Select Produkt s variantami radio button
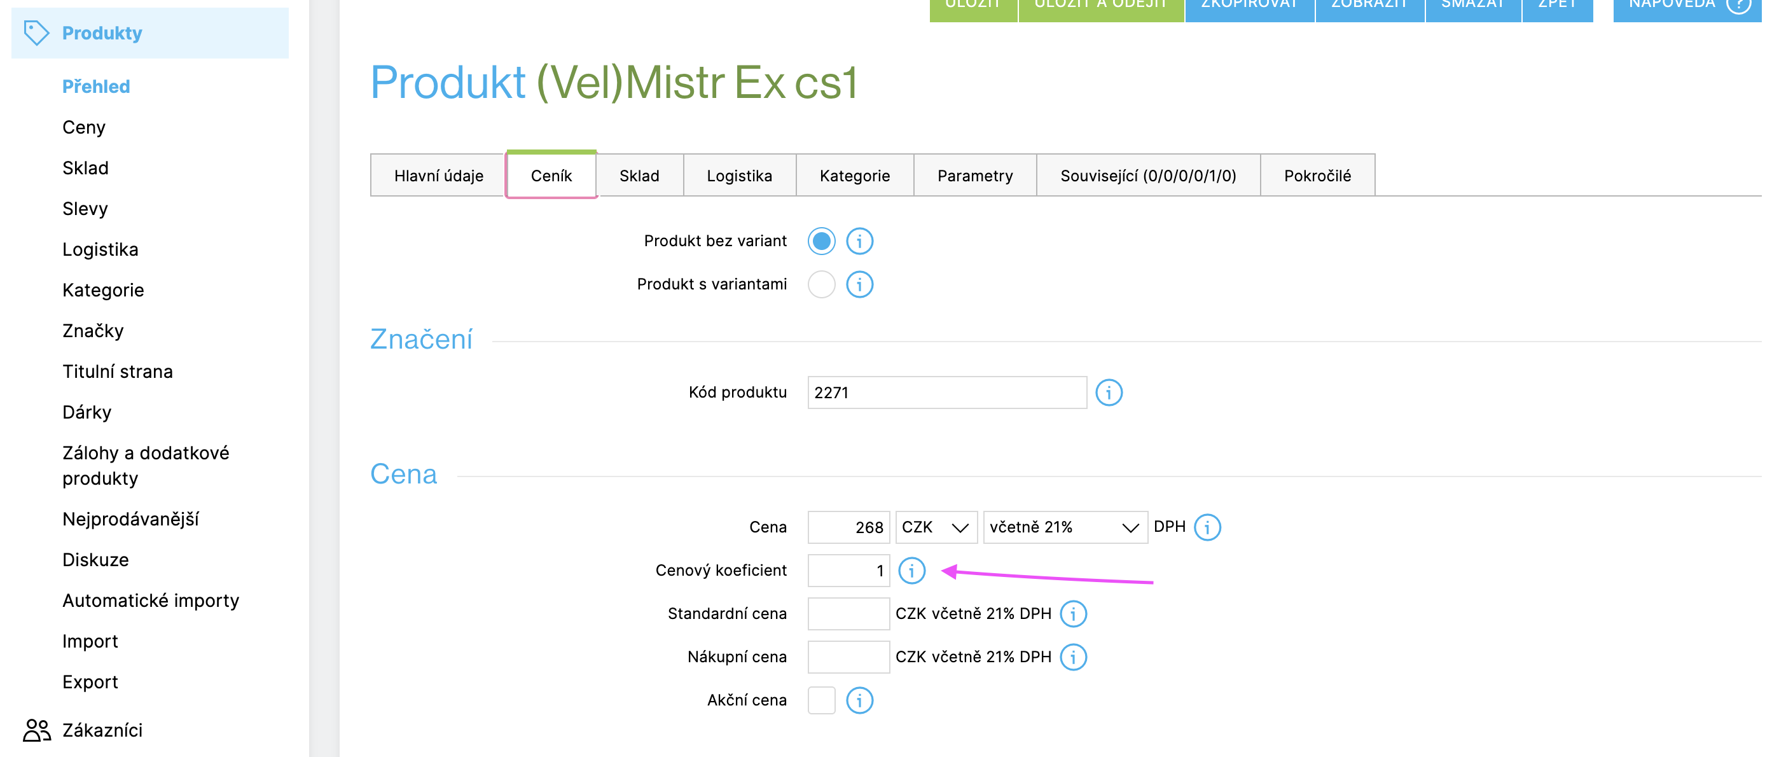This screenshot has height=757, width=1786. (x=821, y=284)
